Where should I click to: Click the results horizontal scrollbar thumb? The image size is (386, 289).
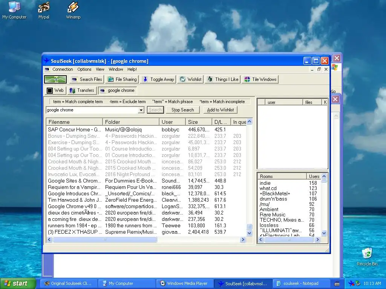point(105,239)
